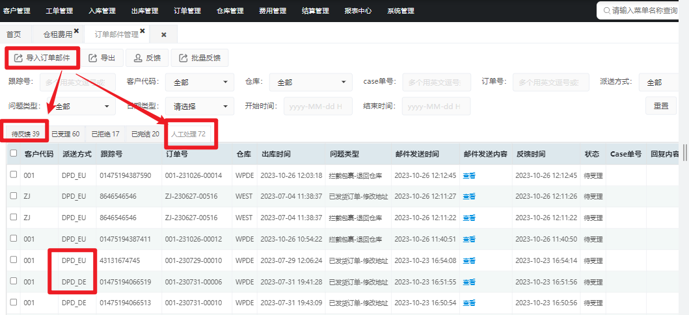Click the 问题类型 column header
Viewport: 689px width, 315px height.
pos(345,154)
